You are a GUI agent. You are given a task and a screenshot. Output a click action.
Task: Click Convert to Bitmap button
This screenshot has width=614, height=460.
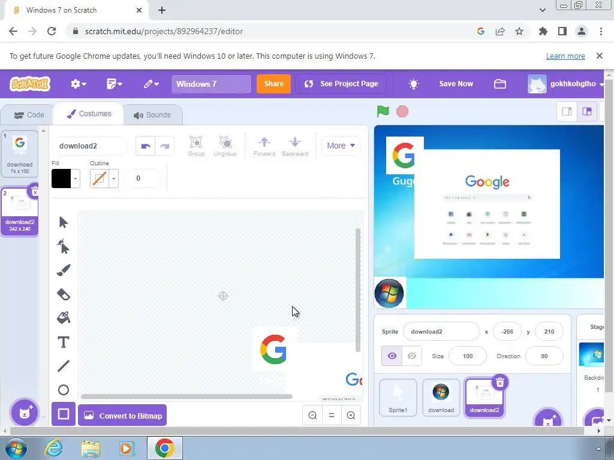[122, 416]
